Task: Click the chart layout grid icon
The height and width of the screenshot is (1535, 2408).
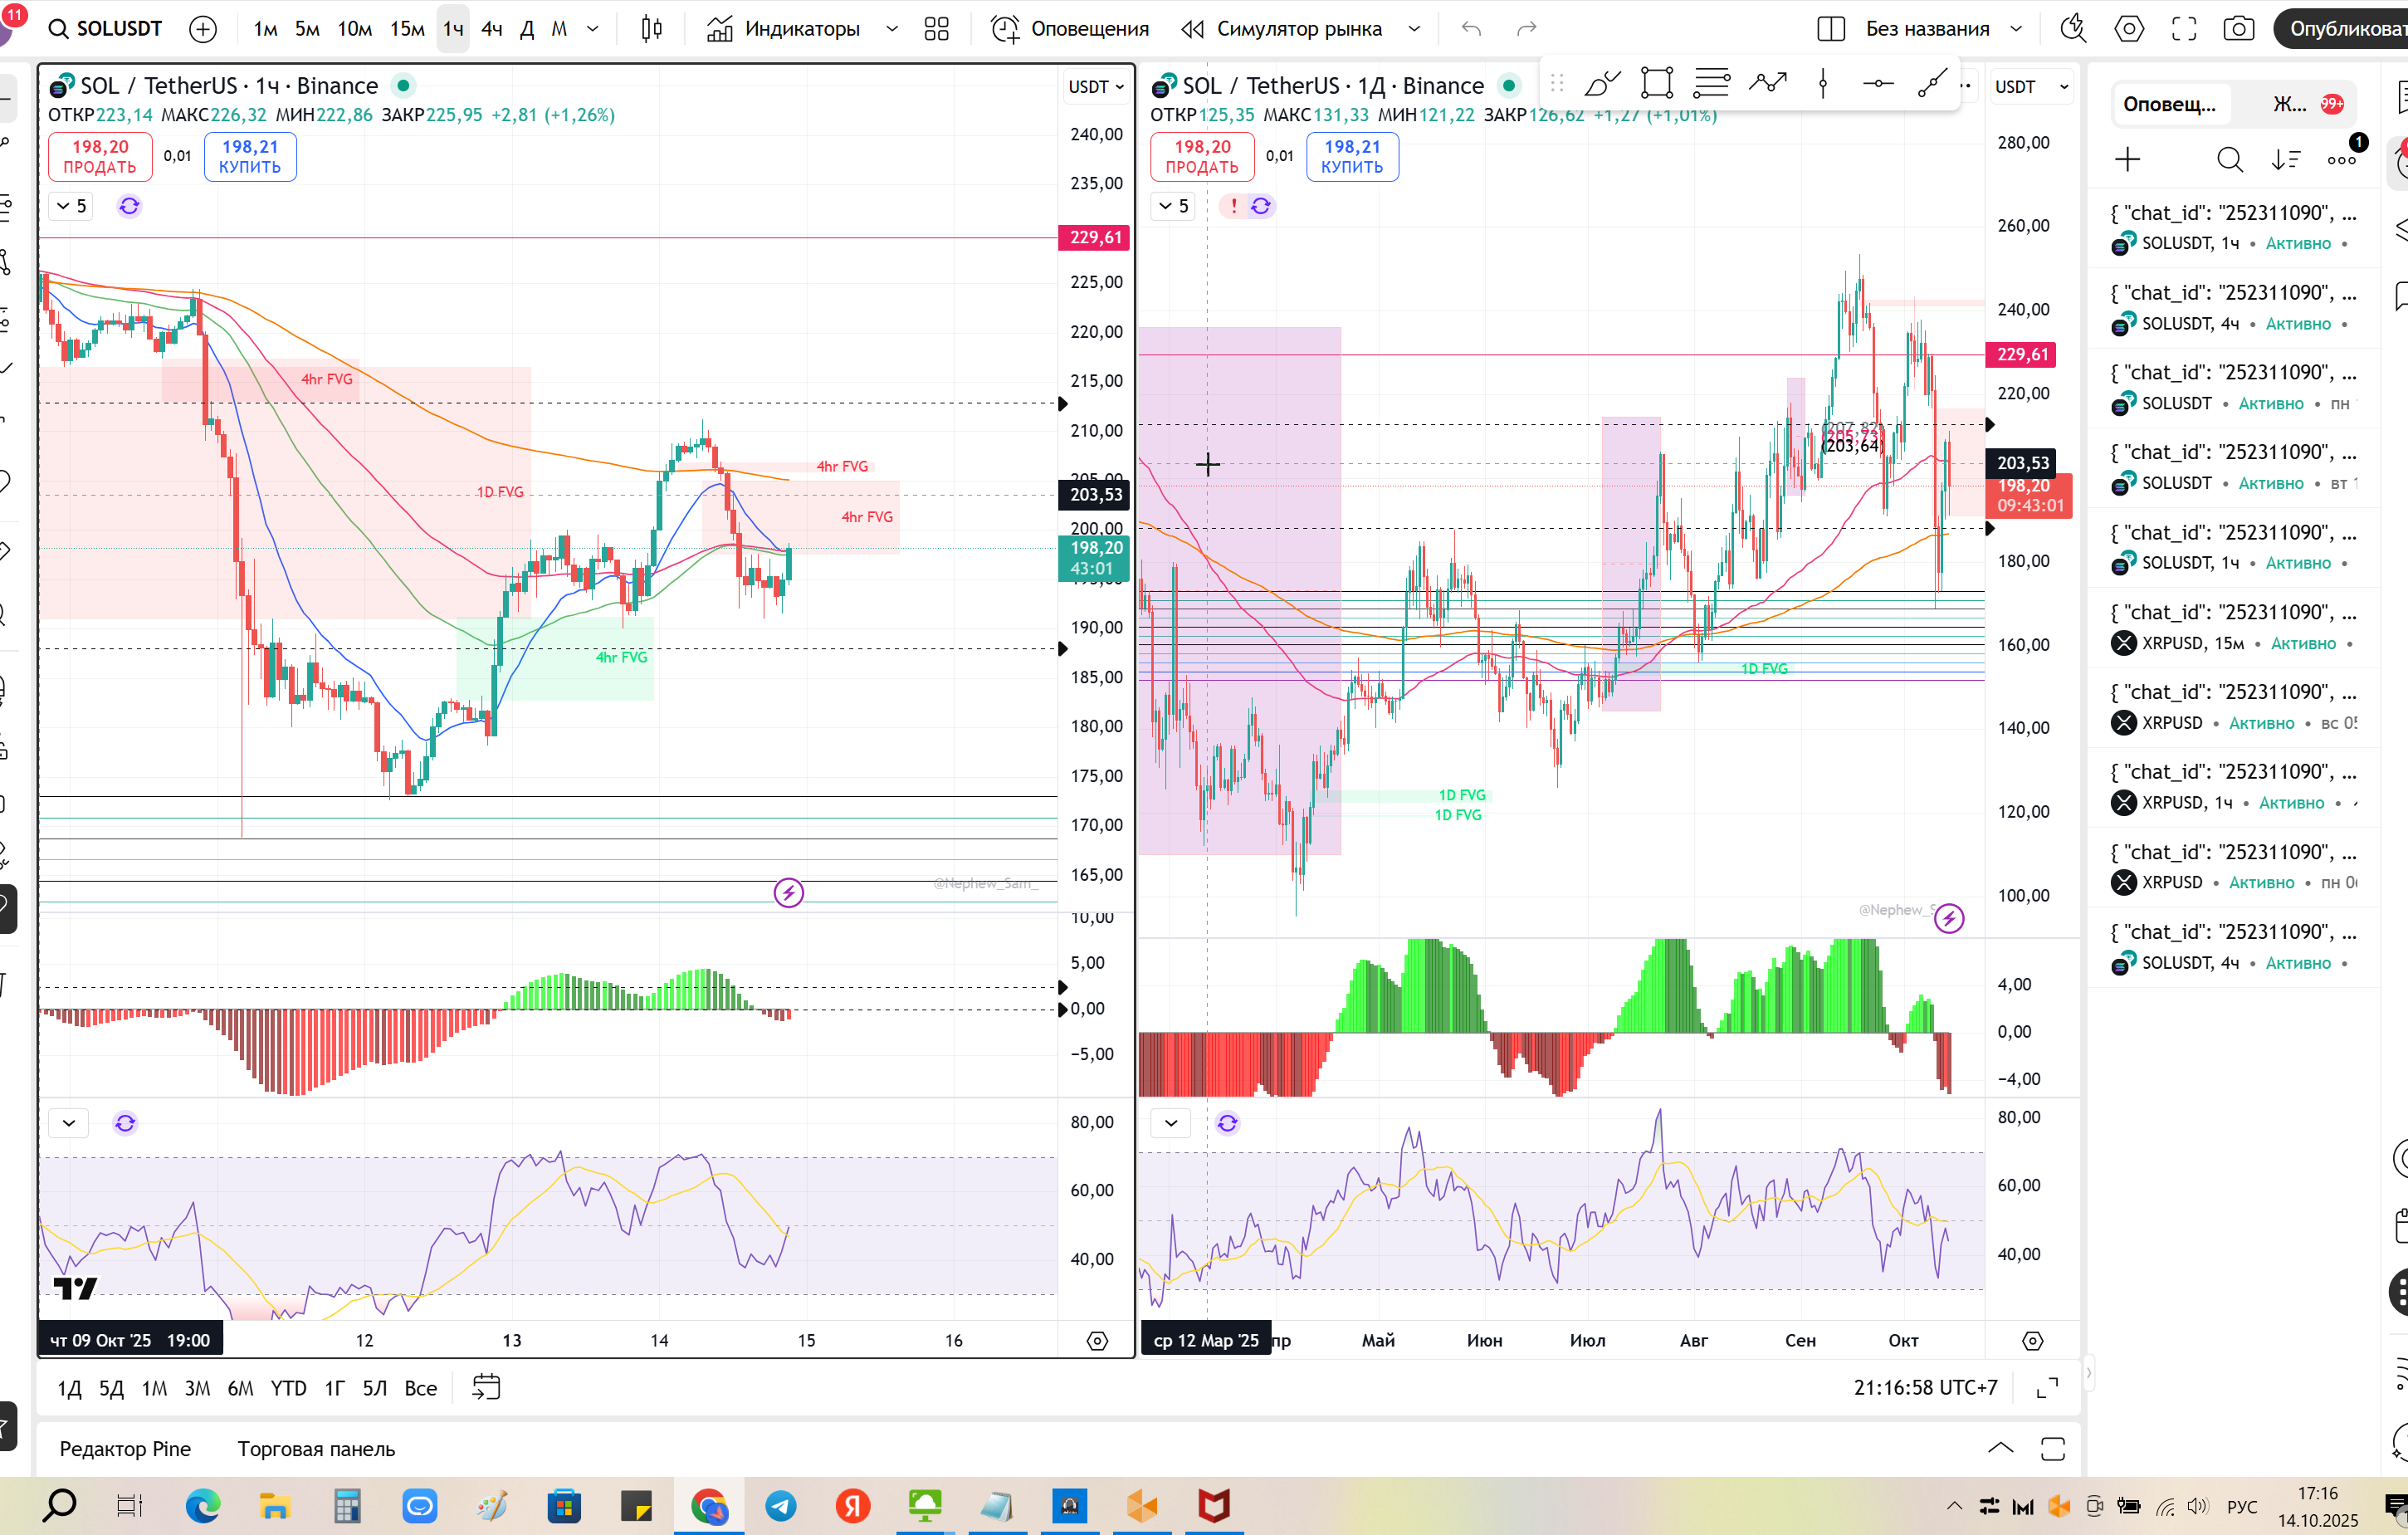Action: 936,29
